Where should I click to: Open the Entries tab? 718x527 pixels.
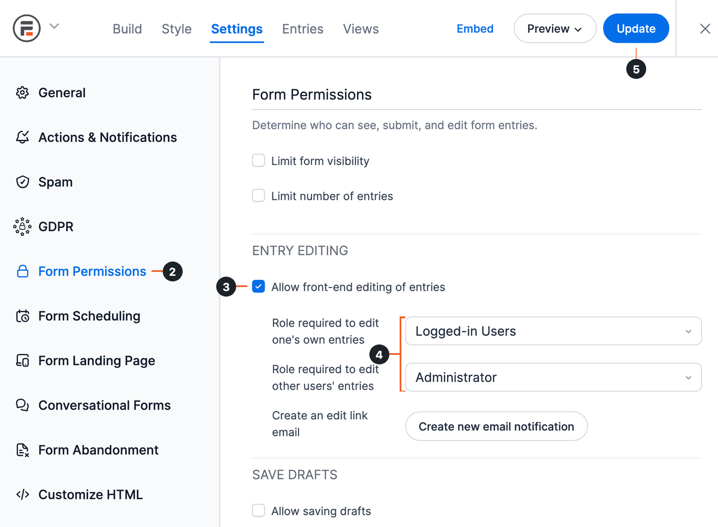tap(303, 29)
